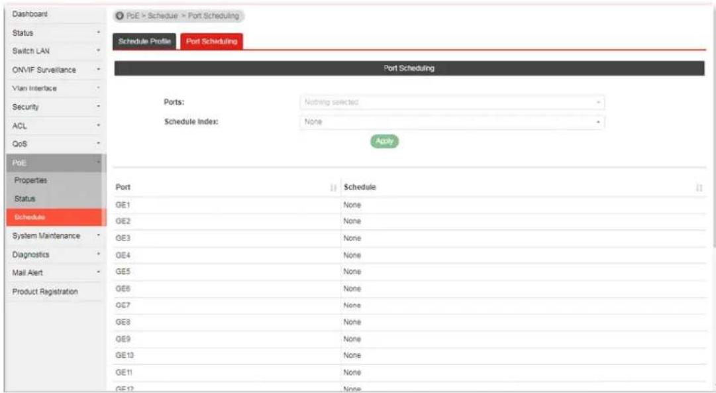Expand the Status sidebar menu
716x393 pixels.
click(x=55, y=33)
